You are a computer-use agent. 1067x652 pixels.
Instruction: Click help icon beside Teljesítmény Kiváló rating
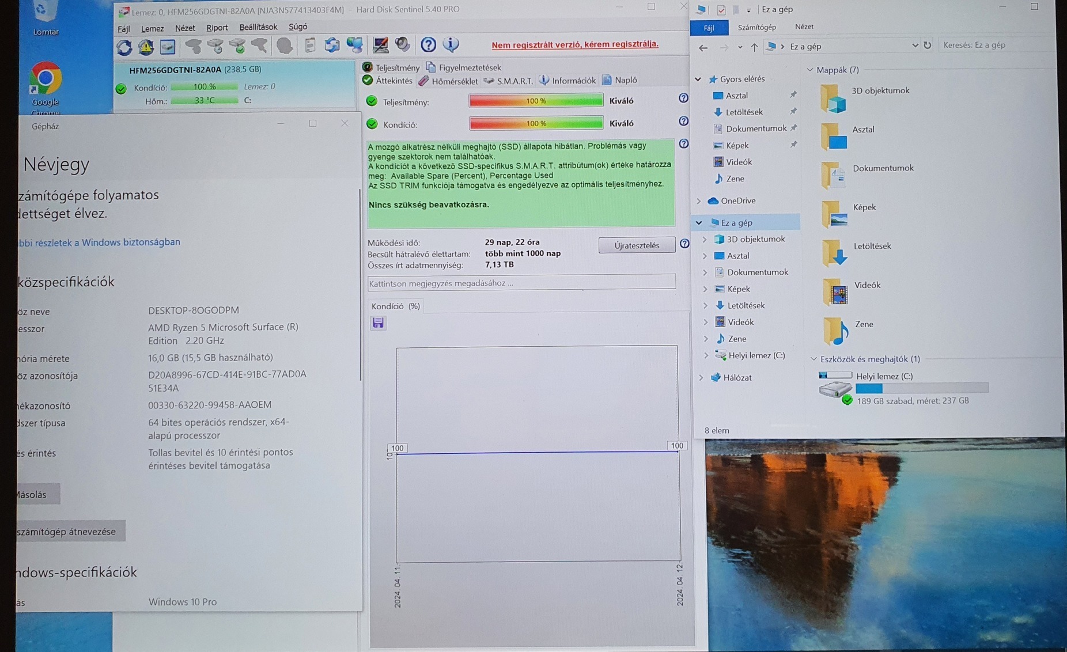coord(683,98)
